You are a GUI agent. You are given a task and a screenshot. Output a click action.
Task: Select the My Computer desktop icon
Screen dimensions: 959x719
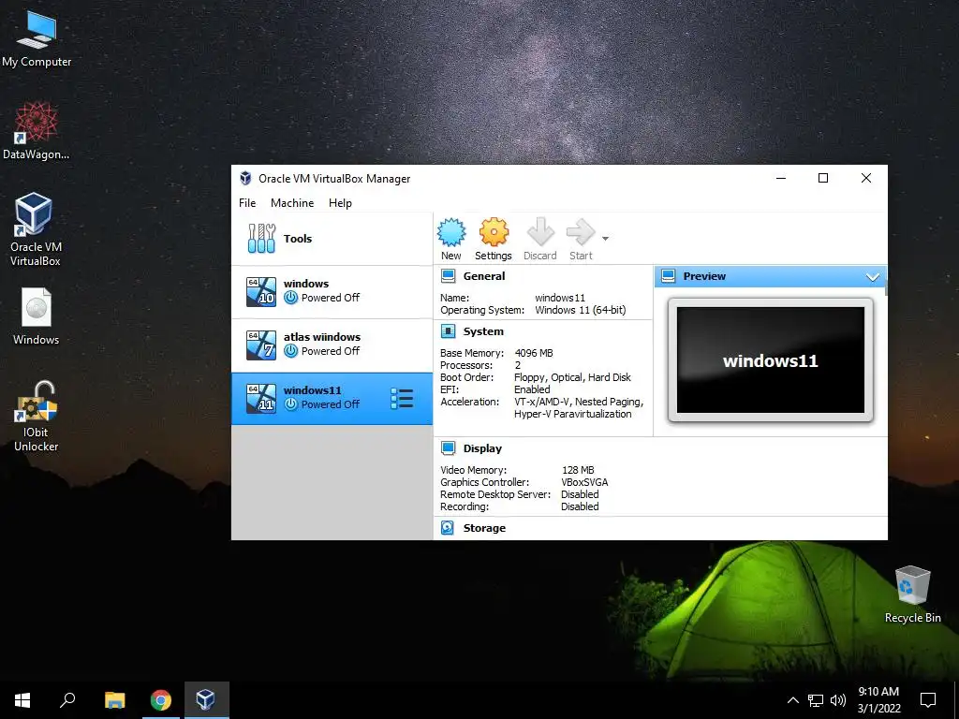37,38
